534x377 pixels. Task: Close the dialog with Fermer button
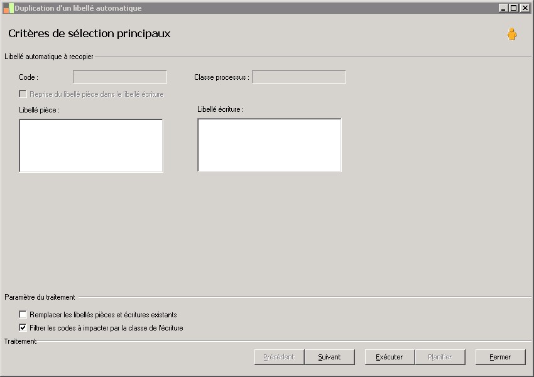click(x=500, y=357)
